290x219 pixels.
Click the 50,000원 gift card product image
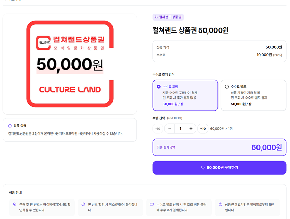[70, 64]
